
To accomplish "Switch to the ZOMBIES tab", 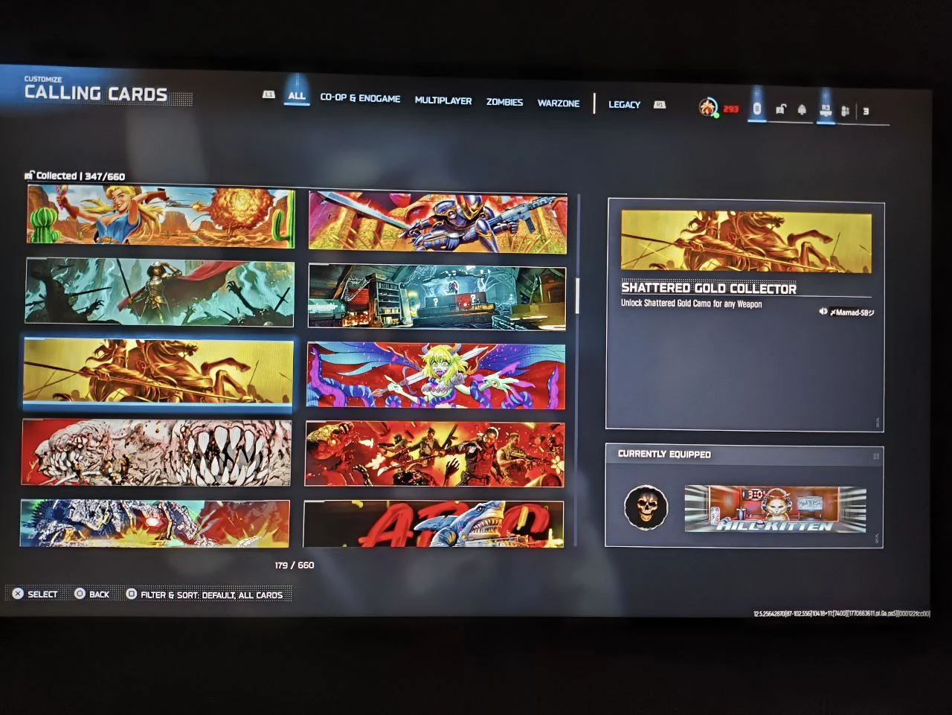I will (x=504, y=102).
